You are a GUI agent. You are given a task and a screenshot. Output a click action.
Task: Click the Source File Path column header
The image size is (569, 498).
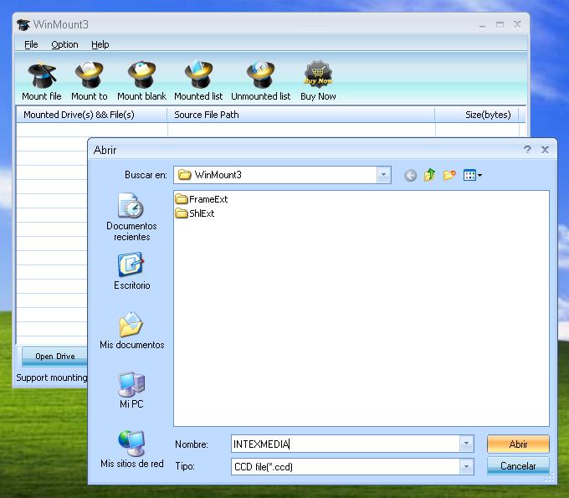pos(301,115)
